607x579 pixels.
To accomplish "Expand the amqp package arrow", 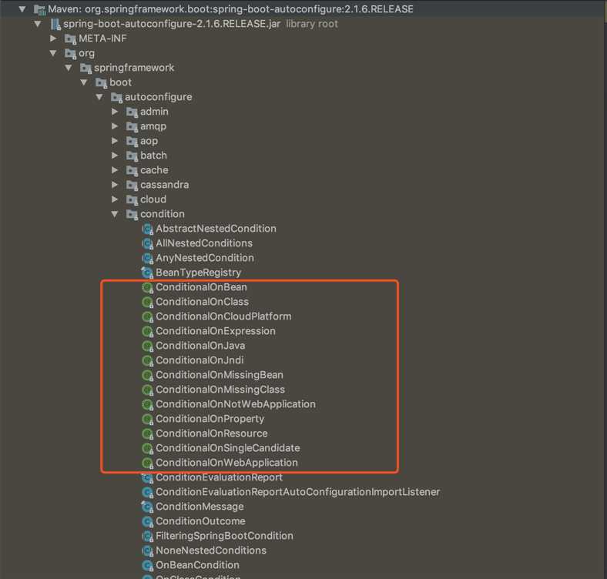I will click(x=115, y=126).
